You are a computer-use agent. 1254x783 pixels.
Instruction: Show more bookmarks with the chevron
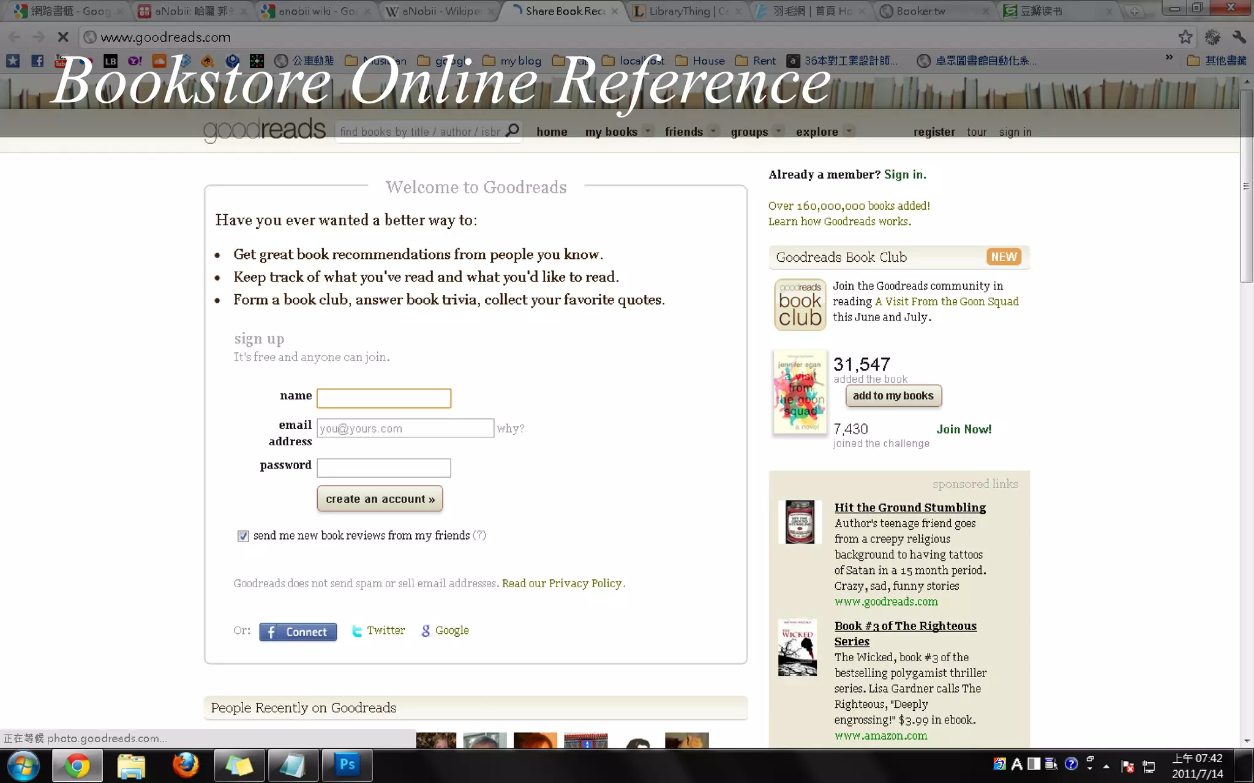[1169, 58]
